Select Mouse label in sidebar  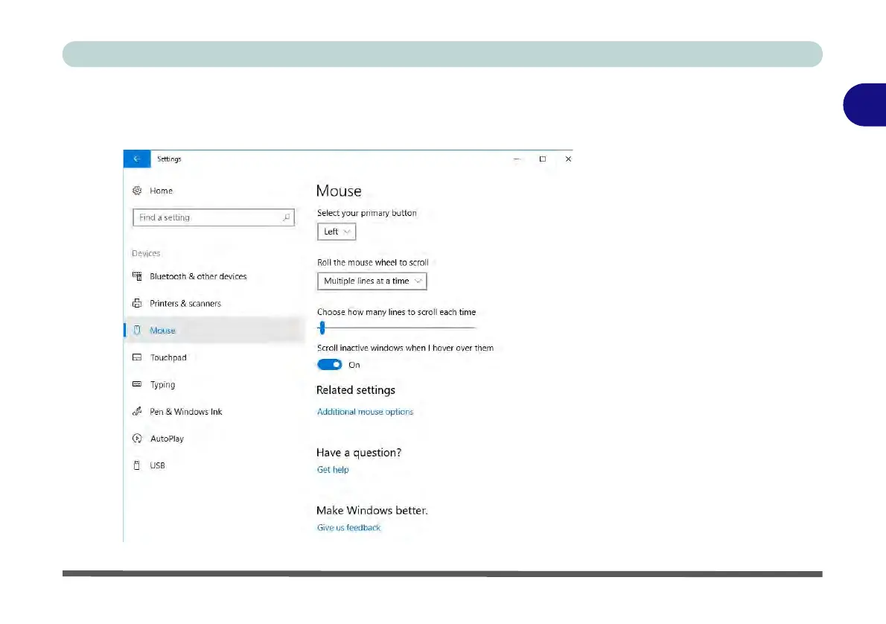click(x=163, y=331)
